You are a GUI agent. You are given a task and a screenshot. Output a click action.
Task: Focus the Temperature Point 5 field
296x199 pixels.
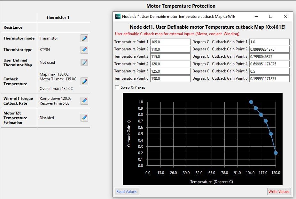(170, 71)
